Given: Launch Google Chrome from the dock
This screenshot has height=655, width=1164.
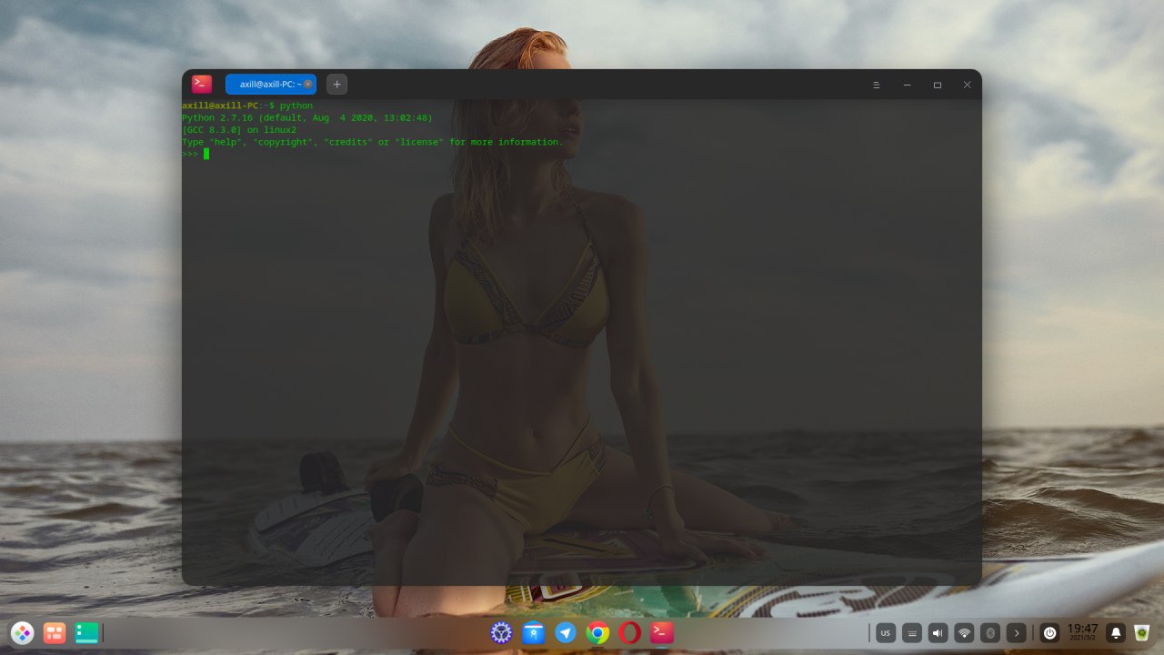Looking at the screenshot, I should (597, 633).
